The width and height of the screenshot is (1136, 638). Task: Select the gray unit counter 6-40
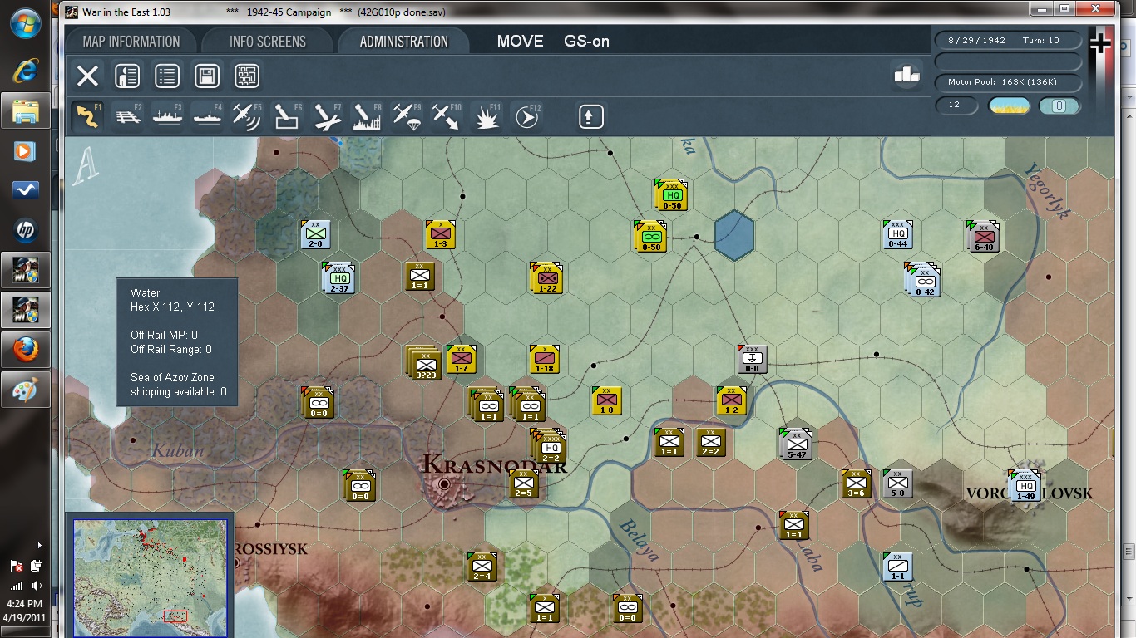click(x=983, y=236)
